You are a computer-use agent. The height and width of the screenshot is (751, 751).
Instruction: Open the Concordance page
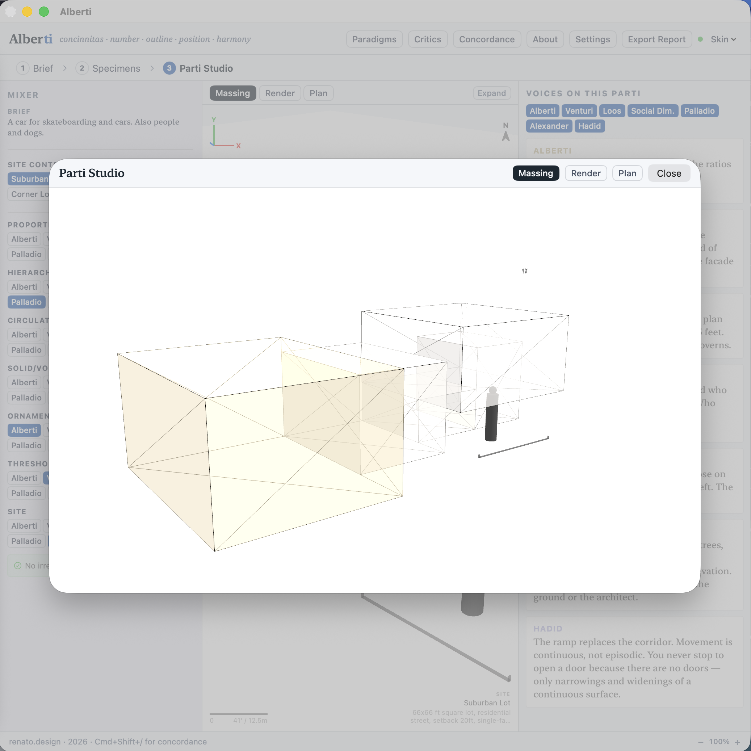point(486,39)
